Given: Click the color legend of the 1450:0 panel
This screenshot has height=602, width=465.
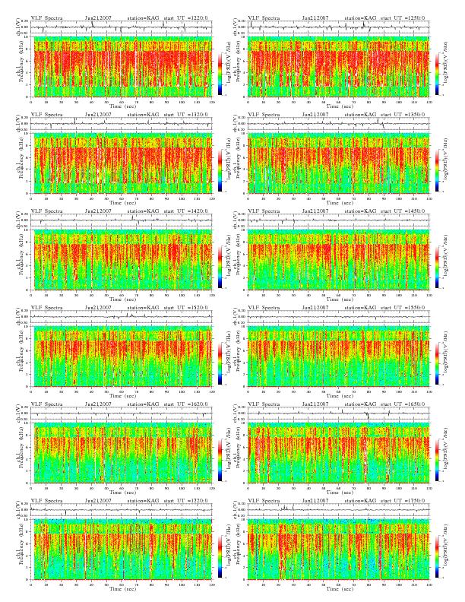Looking at the screenshot, I should click(438, 267).
